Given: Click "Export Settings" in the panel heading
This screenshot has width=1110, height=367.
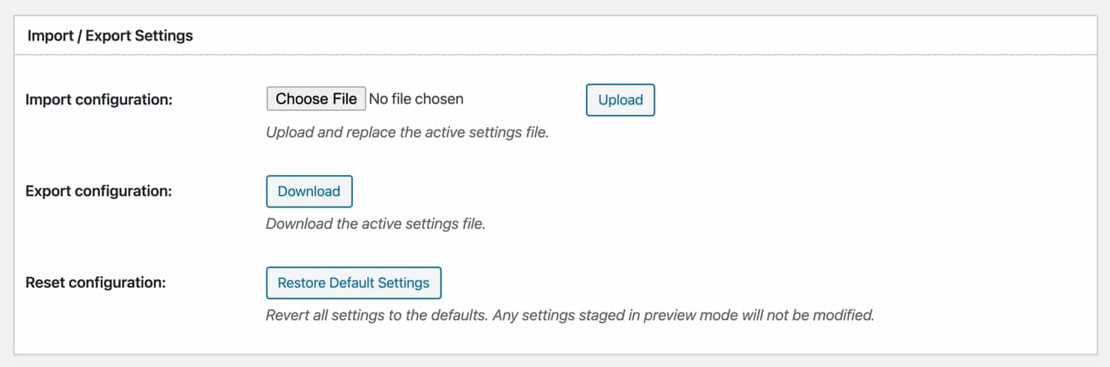Looking at the screenshot, I should pyautogui.click(x=139, y=35).
